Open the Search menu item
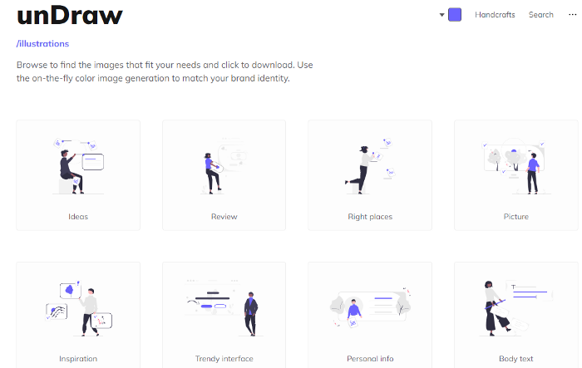 point(540,14)
